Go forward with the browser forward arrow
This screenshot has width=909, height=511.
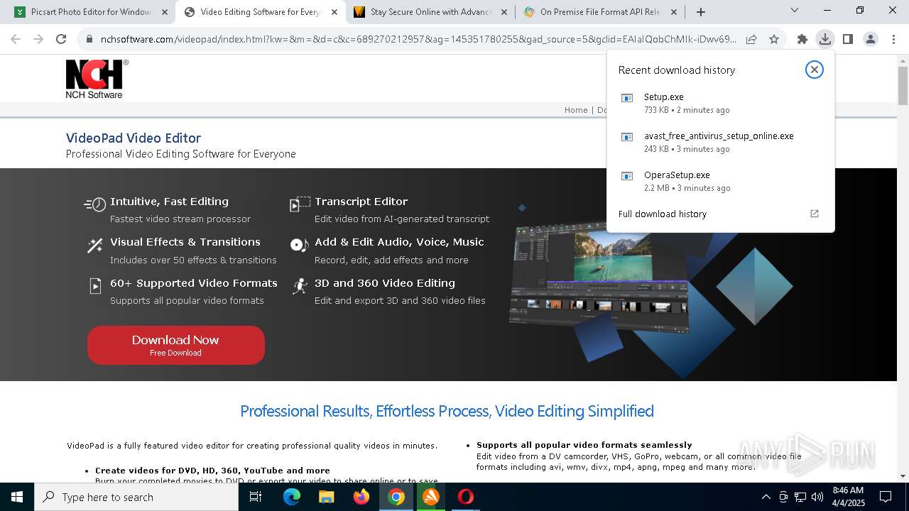click(38, 39)
